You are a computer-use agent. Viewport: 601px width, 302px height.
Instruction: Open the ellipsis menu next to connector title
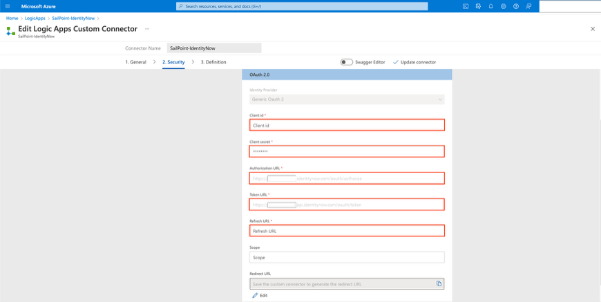147,29
